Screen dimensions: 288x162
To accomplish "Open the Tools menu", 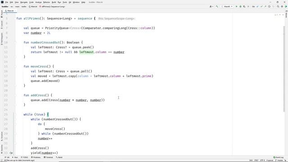I will pyautogui.click(x=65, y=2).
